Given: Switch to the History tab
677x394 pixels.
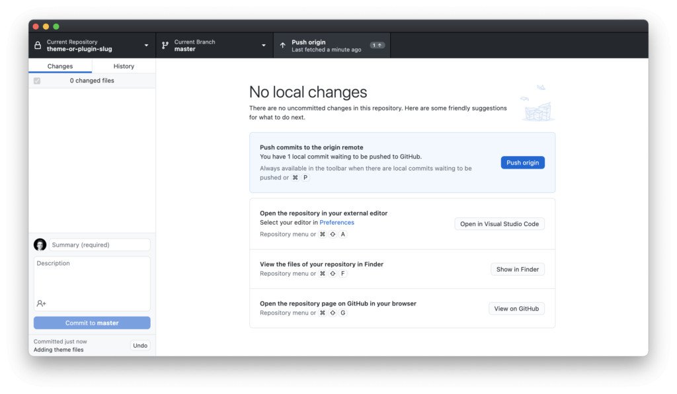Looking at the screenshot, I should pyautogui.click(x=124, y=66).
